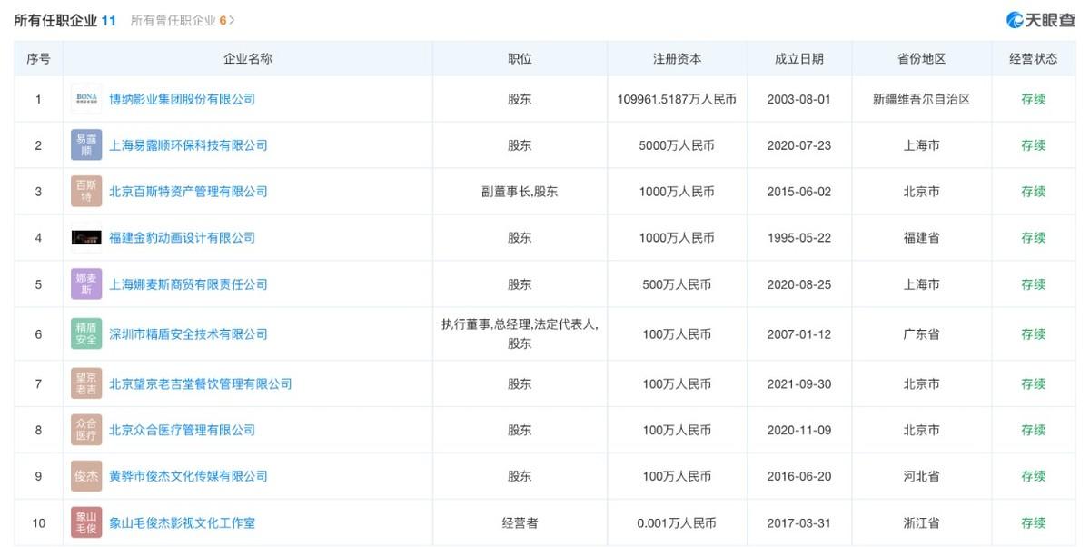Click the date 1995-05-22
1090x547 pixels.
coord(799,238)
